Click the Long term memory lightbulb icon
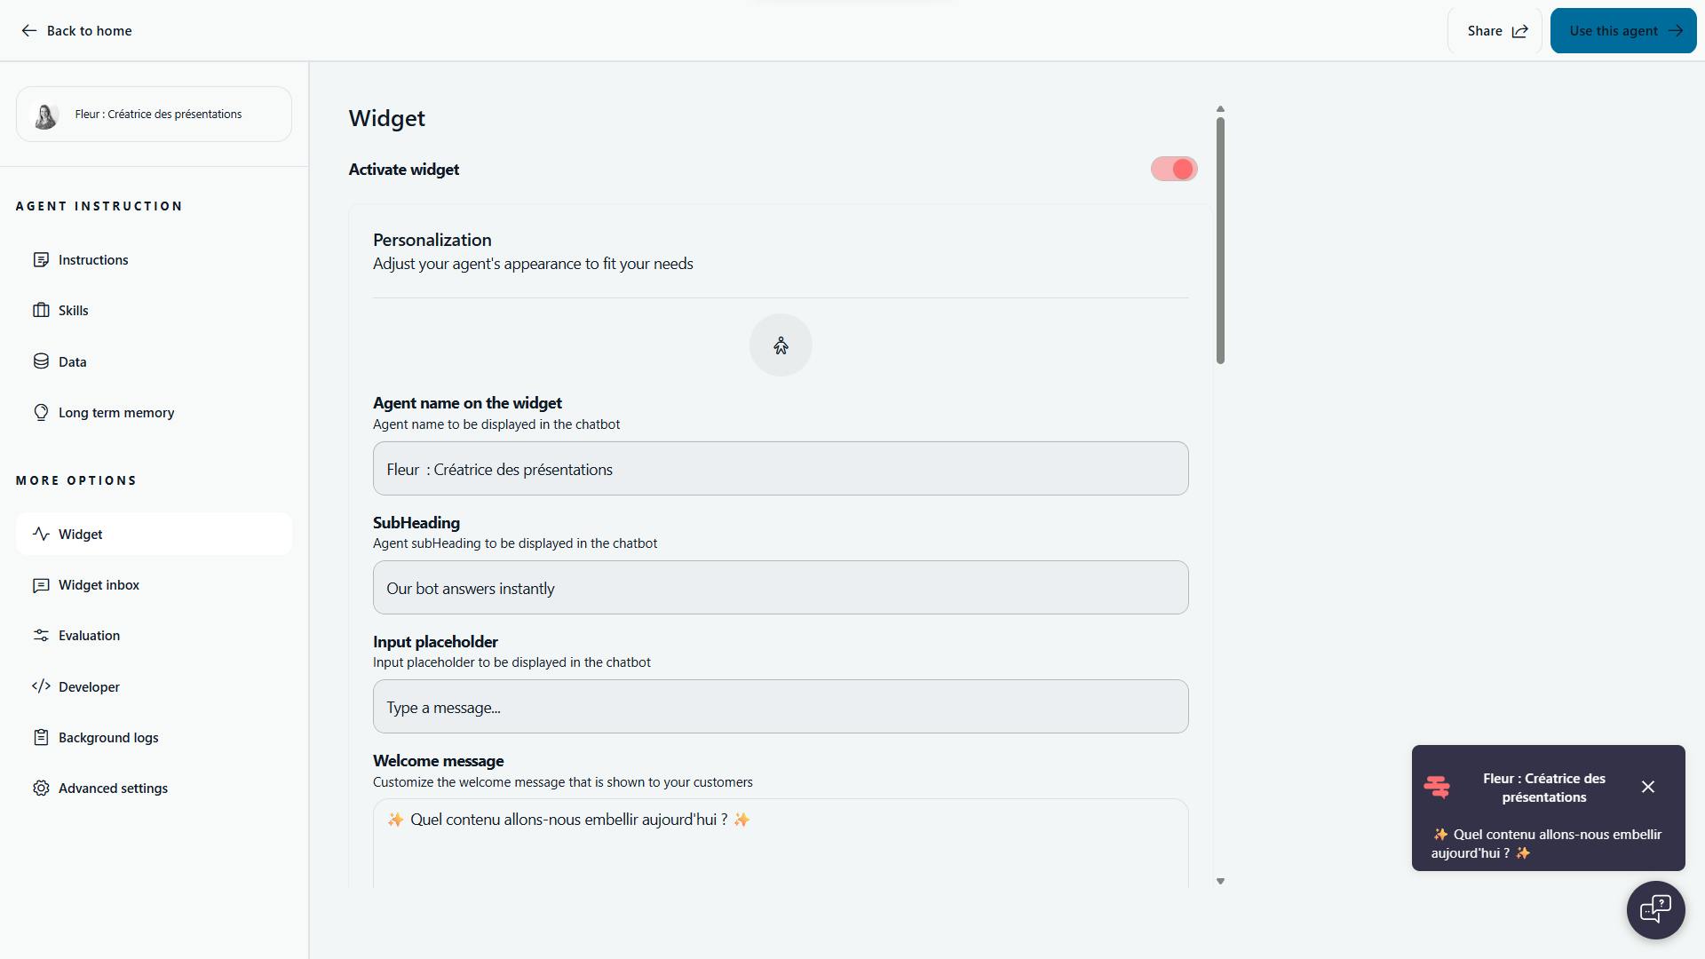The width and height of the screenshot is (1705, 959). click(x=41, y=413)
